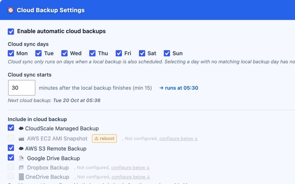Click the cloud icon beside AWS S3 Remote Backup

(21, 149)
